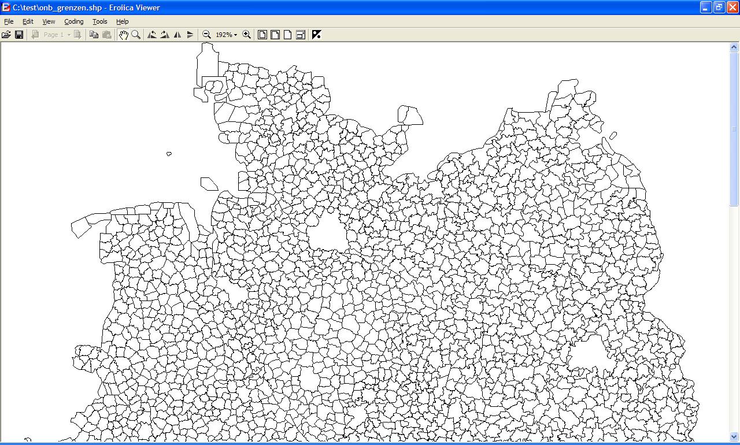This screenshot has height=445, width=740.
Task: Flip the image vertically
Action: coord(190,35)
